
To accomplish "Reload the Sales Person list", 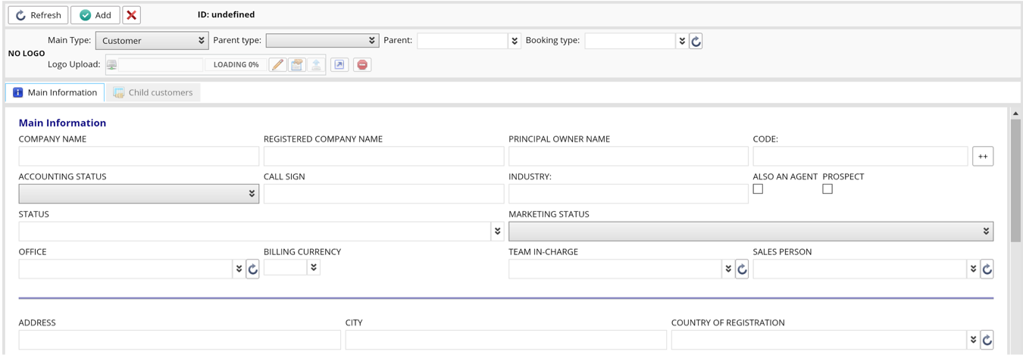I will click(x=987, y=269).
